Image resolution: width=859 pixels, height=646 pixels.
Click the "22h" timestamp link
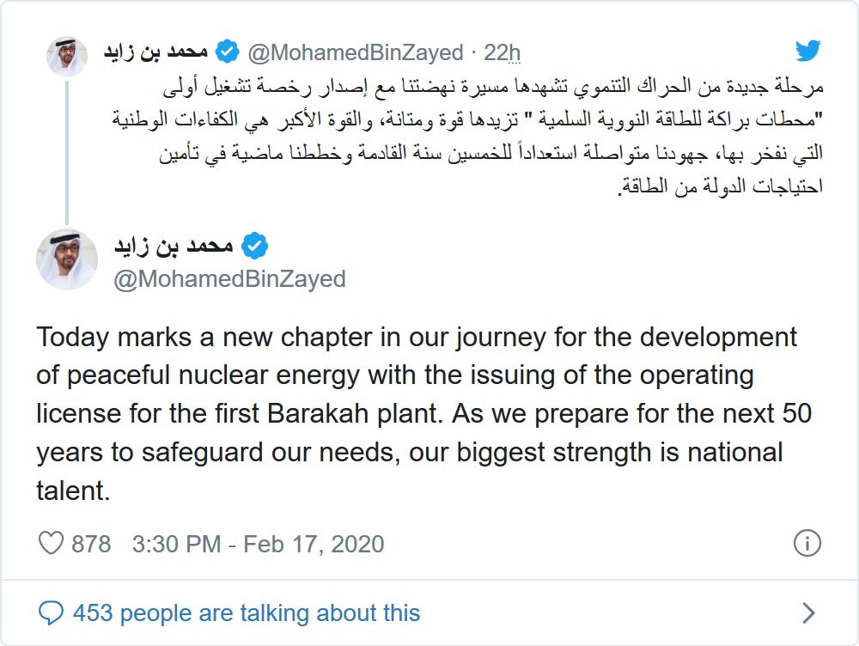pos(503,53)
